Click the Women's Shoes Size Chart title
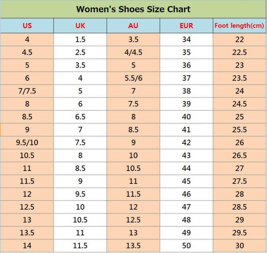 point(133,9)
